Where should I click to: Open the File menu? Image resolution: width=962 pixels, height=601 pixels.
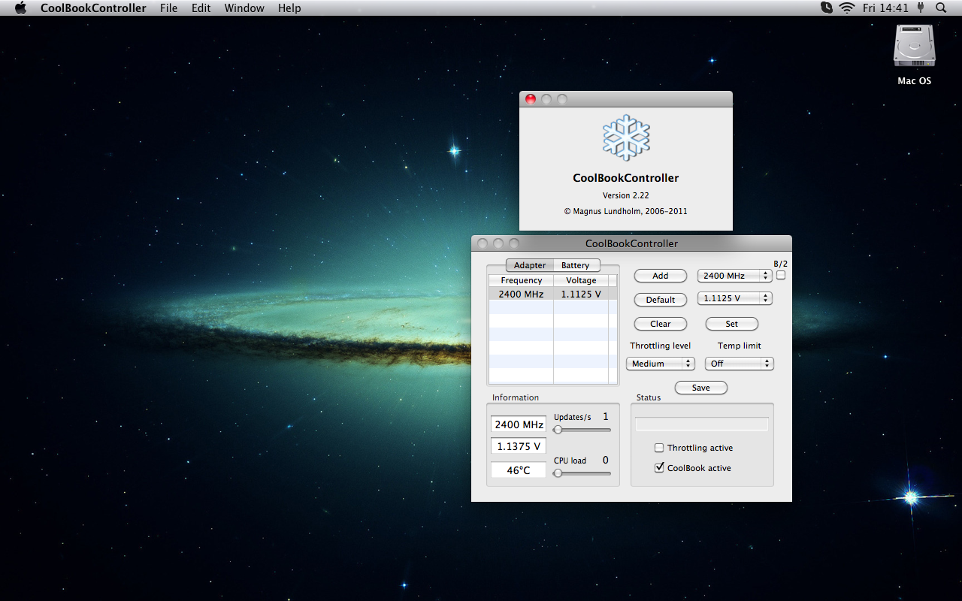(168, 8)
